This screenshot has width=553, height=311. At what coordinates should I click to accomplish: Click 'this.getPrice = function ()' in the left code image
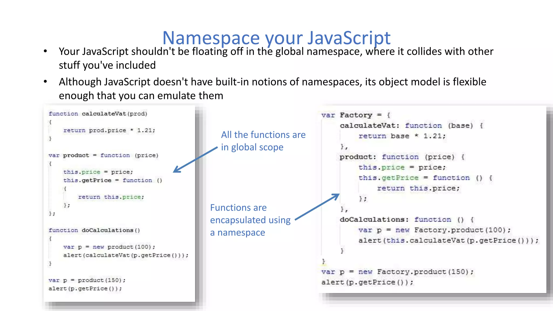[113, 180]
